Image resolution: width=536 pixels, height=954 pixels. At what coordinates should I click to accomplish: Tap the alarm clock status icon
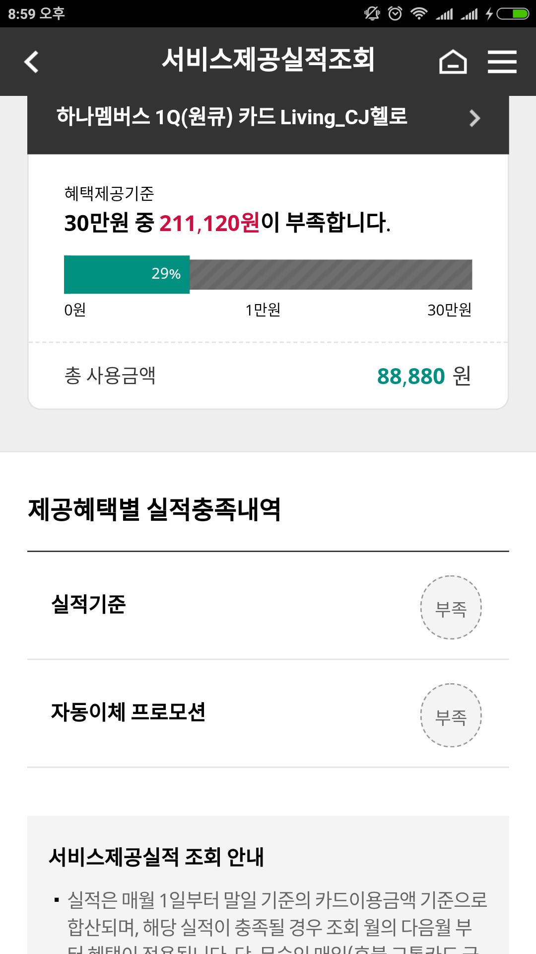tap(395, 13)
